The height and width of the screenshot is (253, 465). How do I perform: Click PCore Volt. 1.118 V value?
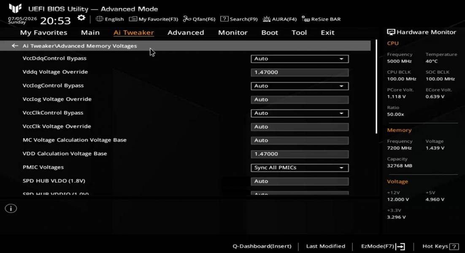396,97
